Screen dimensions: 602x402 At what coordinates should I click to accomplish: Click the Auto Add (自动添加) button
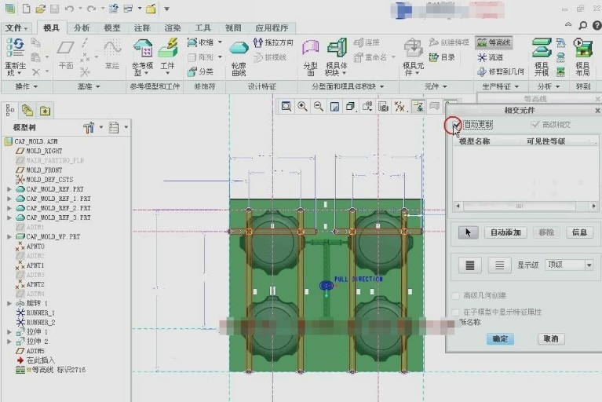[505, 232]
